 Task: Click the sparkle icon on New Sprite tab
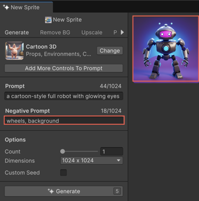point(6,7)
